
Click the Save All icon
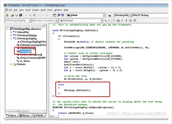click(21, 15)
